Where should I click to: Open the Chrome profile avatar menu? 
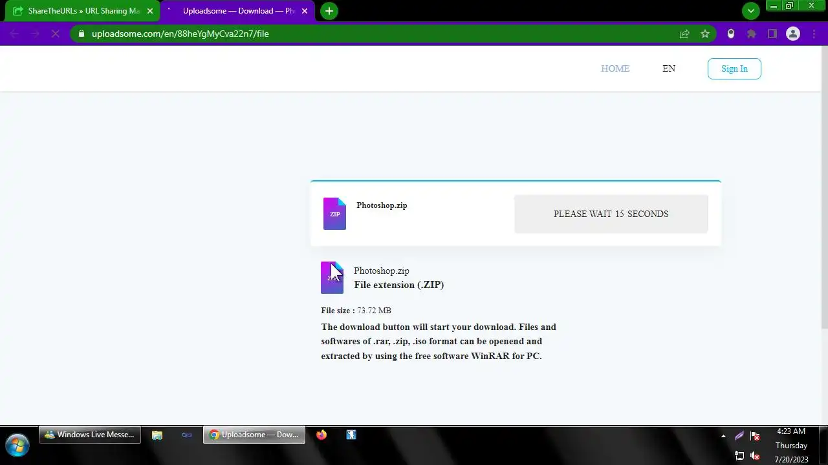click(x=793, y=34)
